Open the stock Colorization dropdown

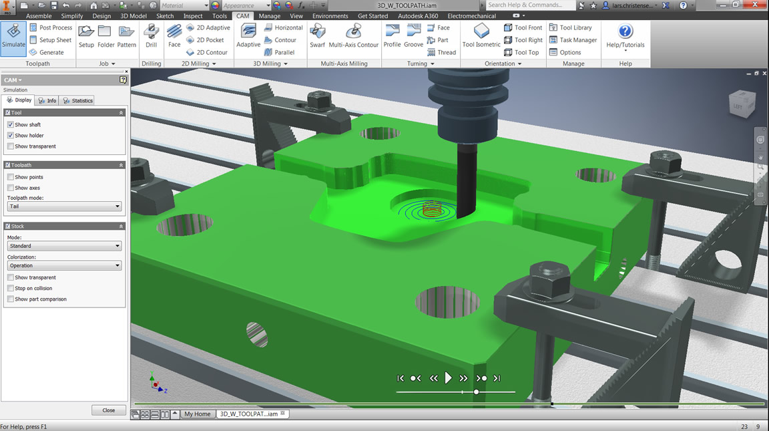click(x=64, y=265)
